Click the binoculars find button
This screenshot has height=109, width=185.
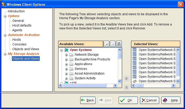[119, 44]
